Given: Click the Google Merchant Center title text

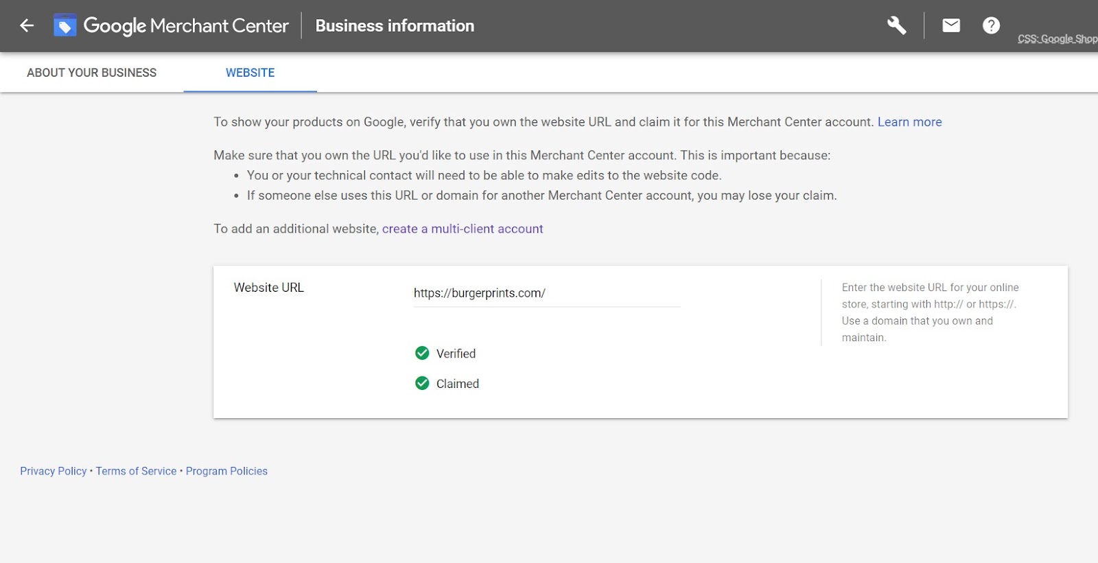Looking at the screenshot, I should pos(186,26).
